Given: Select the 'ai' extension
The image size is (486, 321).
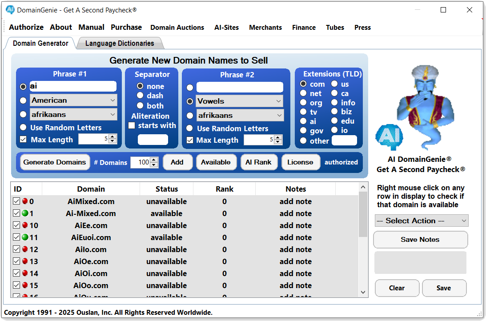Looking at the screenshot, I should click(303, 121).
